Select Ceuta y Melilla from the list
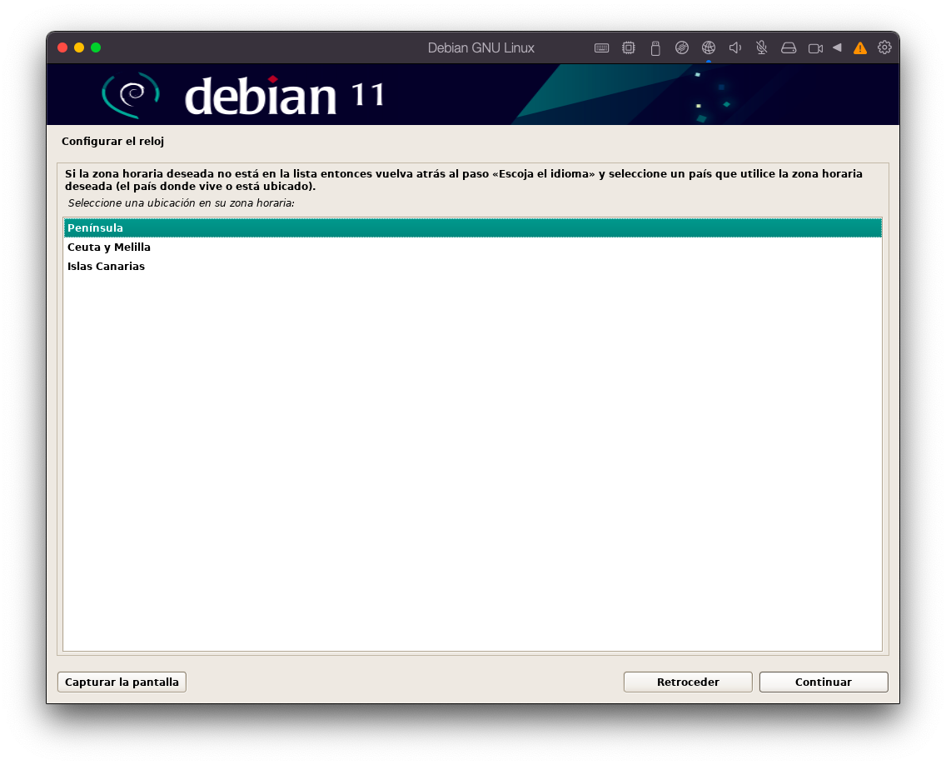 tap(109, 247)
